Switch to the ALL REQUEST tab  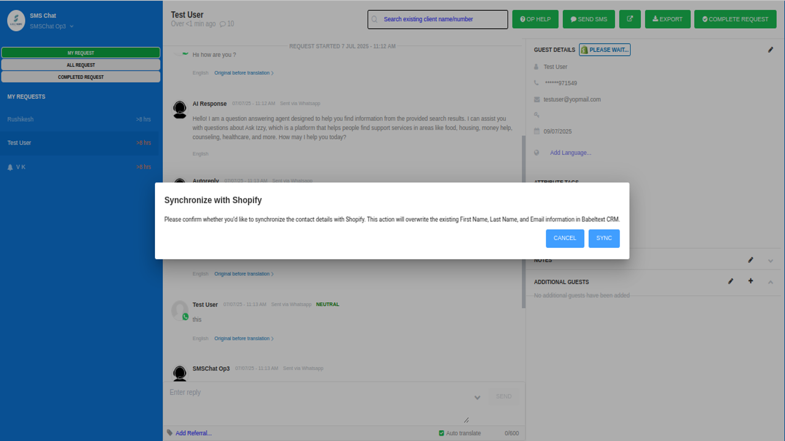point(81,65)
